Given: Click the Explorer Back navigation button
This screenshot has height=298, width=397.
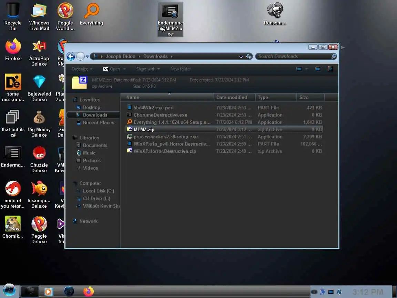Looking at the screenshot, I should 71,56.
